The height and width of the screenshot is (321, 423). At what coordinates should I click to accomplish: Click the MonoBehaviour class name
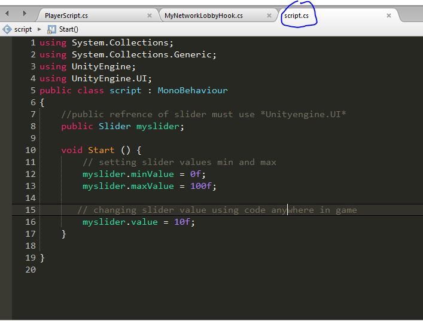(193, 90)
